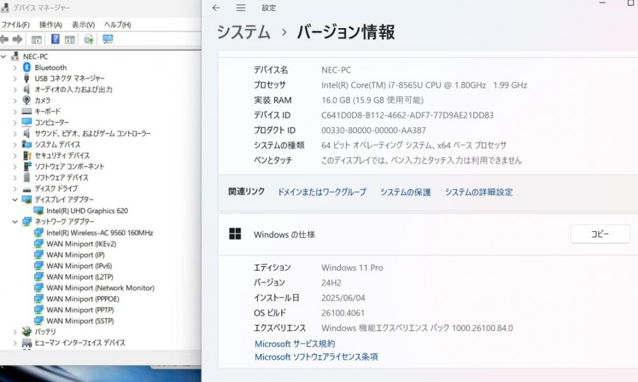Image resolution: width=638 pixels, height=382 pixels.
Task: Click the key icon next to セキュリティ デバイス
Action: pyautogui.click(x=27, y=155)
